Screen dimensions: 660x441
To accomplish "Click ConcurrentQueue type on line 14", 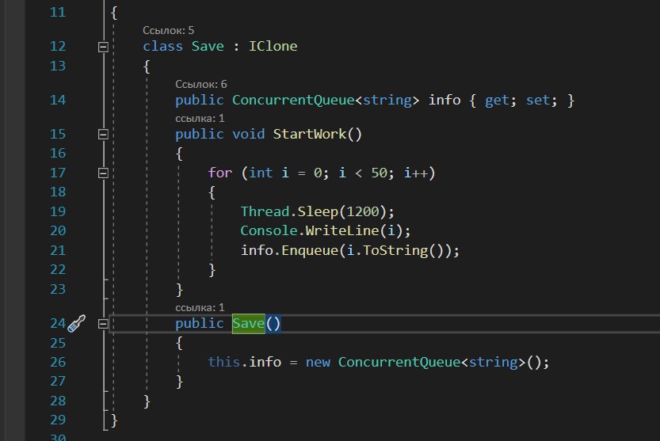I will [293, 100].
